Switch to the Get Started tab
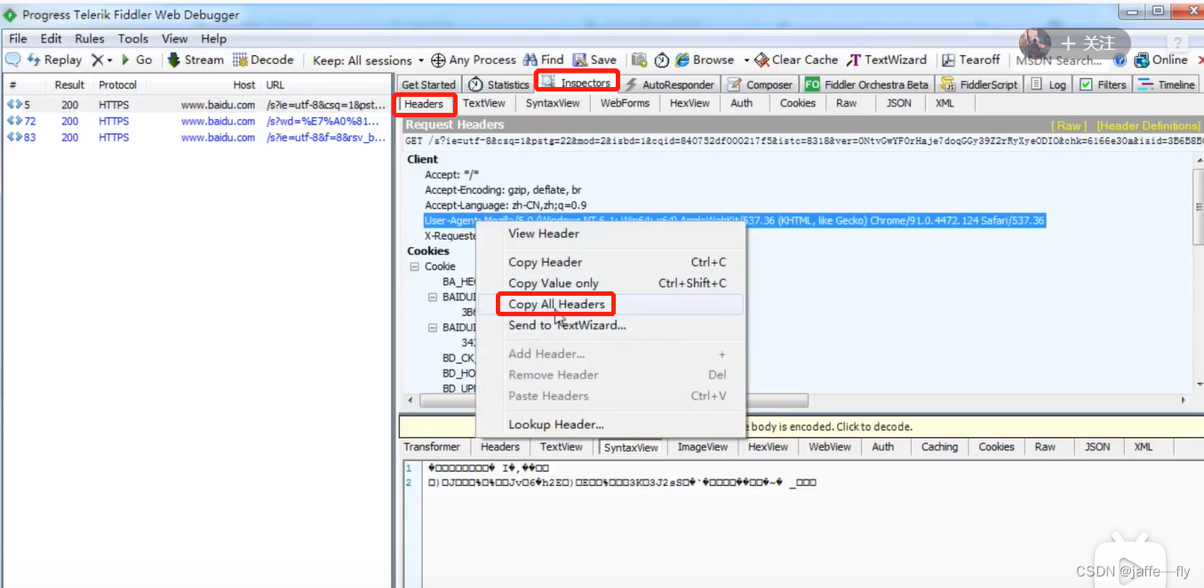 tap(428, 84)
